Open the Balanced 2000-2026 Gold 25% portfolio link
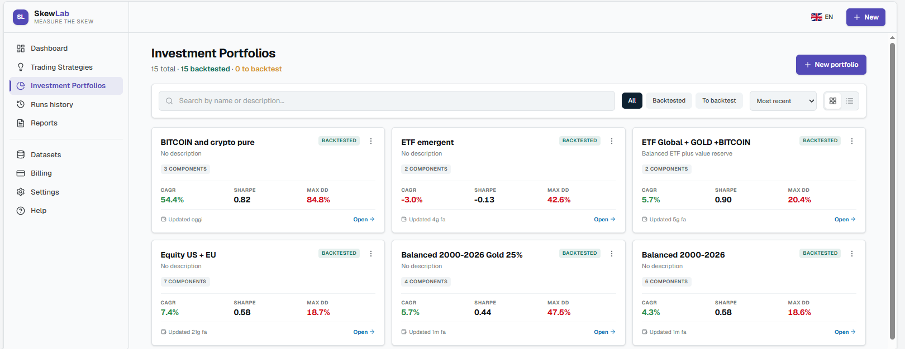Screen dimensions: 905x349 tap(604, 332)
